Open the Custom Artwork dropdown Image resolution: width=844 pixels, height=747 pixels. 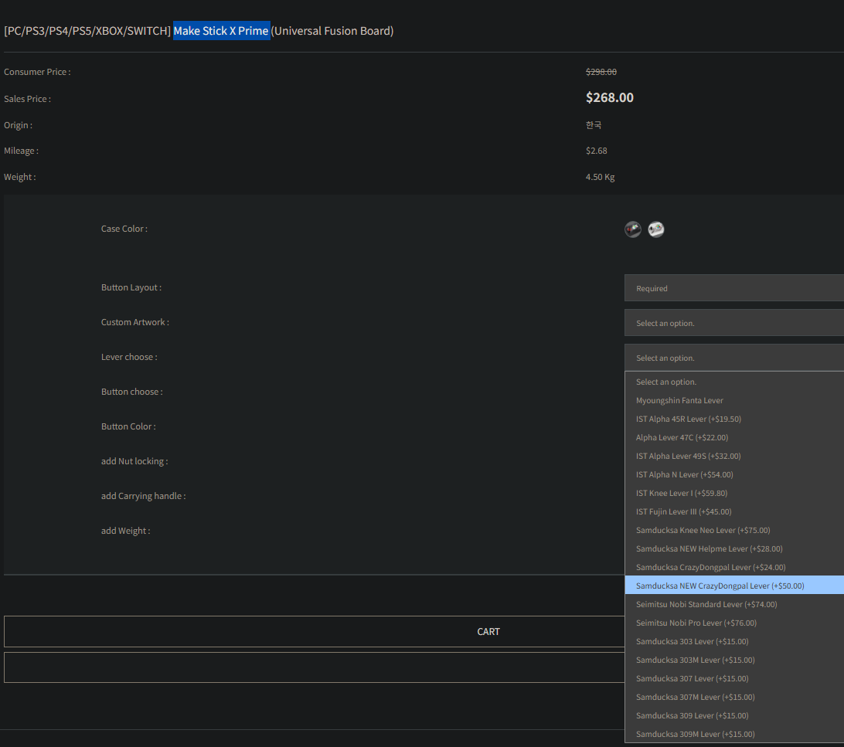coord(733,323)
